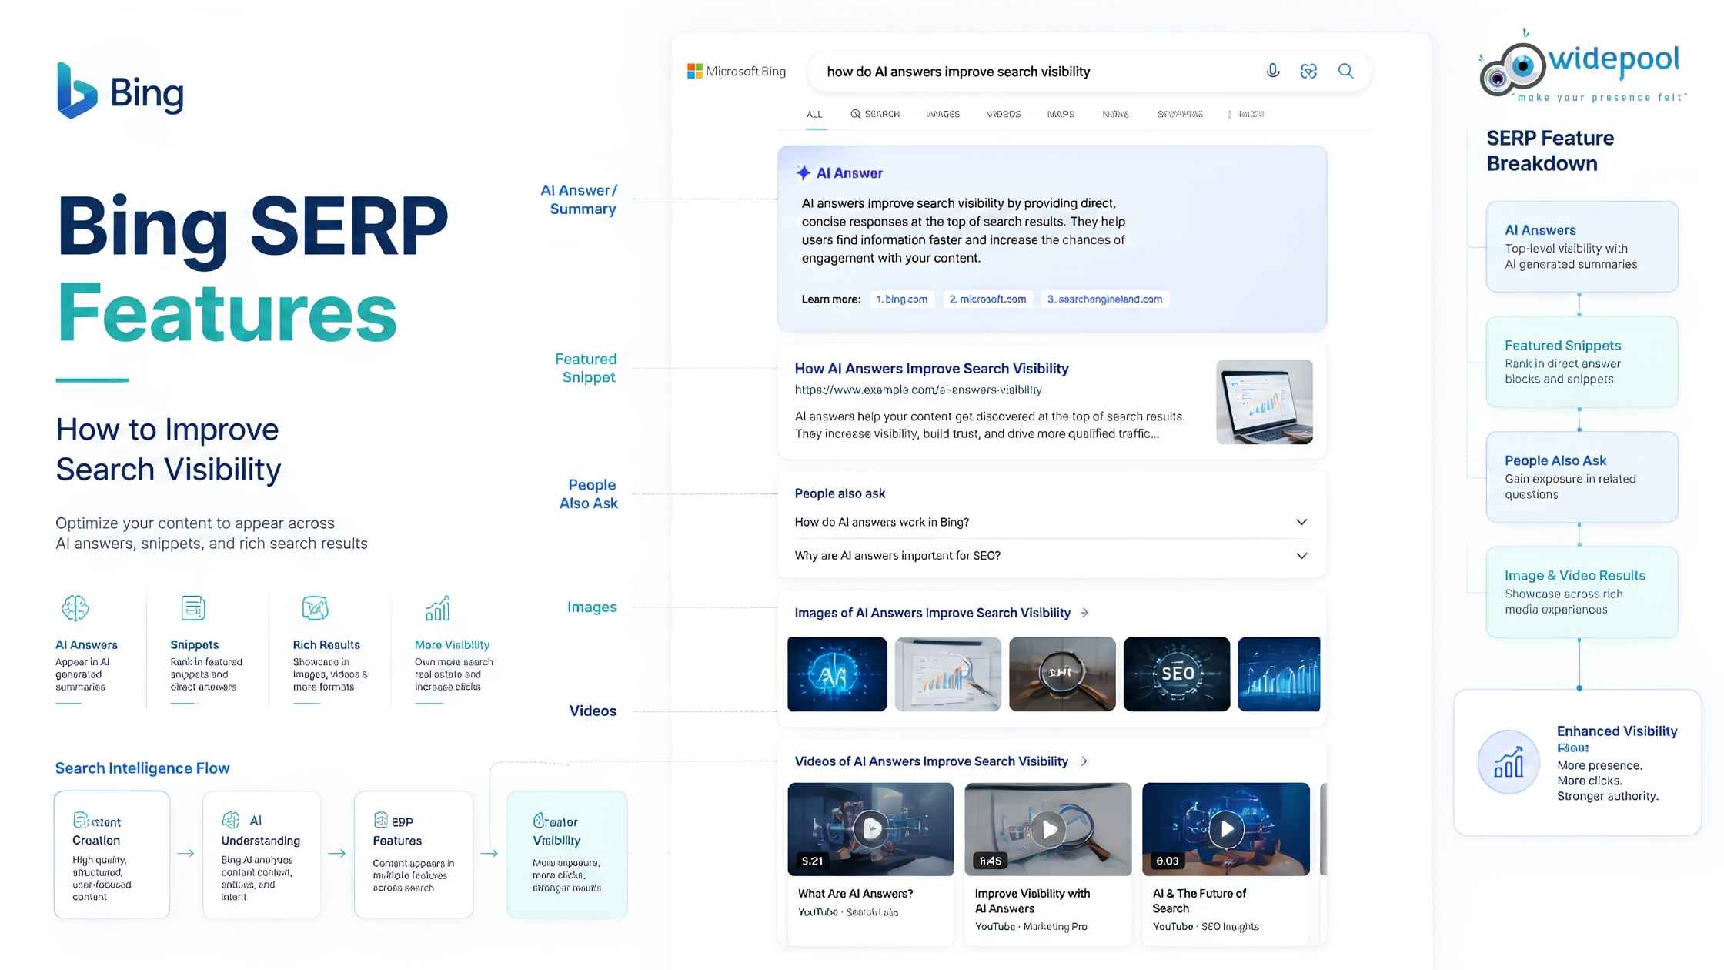Screen dimensions: 1724x970
Task: Play the AI & The Future of Search video
Action: 1226,829
